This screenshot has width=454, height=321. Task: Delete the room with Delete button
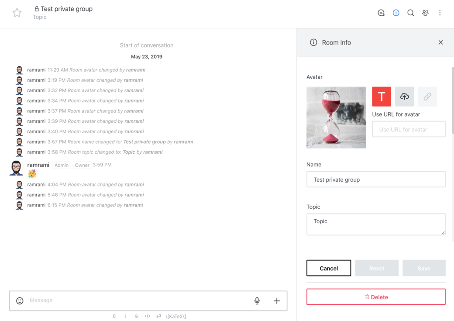(376, 297)
